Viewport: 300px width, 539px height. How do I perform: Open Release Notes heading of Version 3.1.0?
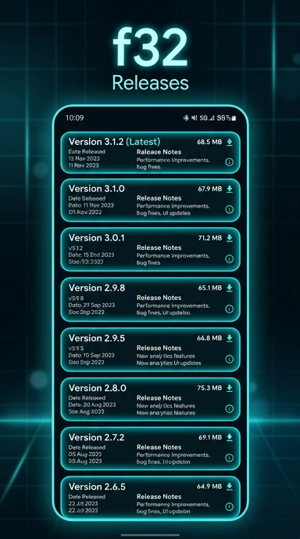tap(159, 198)
